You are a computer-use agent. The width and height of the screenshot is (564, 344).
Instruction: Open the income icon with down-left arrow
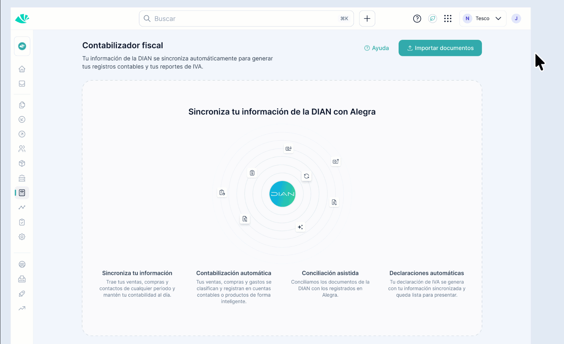pyautogui.click(x=22, y=119)
